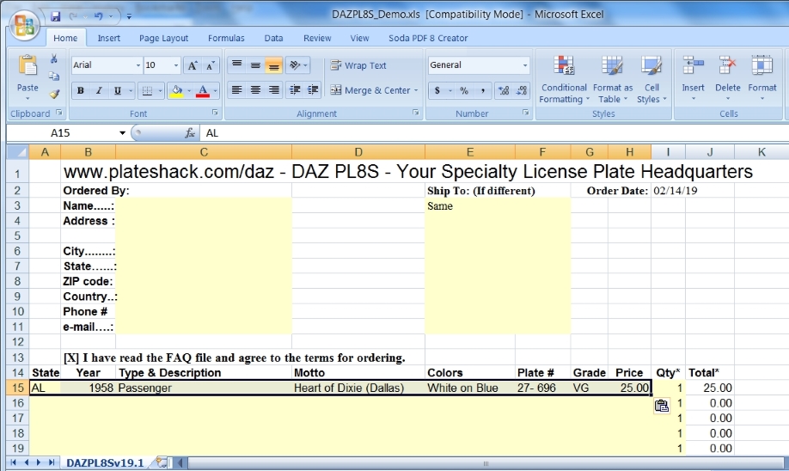
Task: Open the Font Color dropdown arrow
Action: (216, 90)
